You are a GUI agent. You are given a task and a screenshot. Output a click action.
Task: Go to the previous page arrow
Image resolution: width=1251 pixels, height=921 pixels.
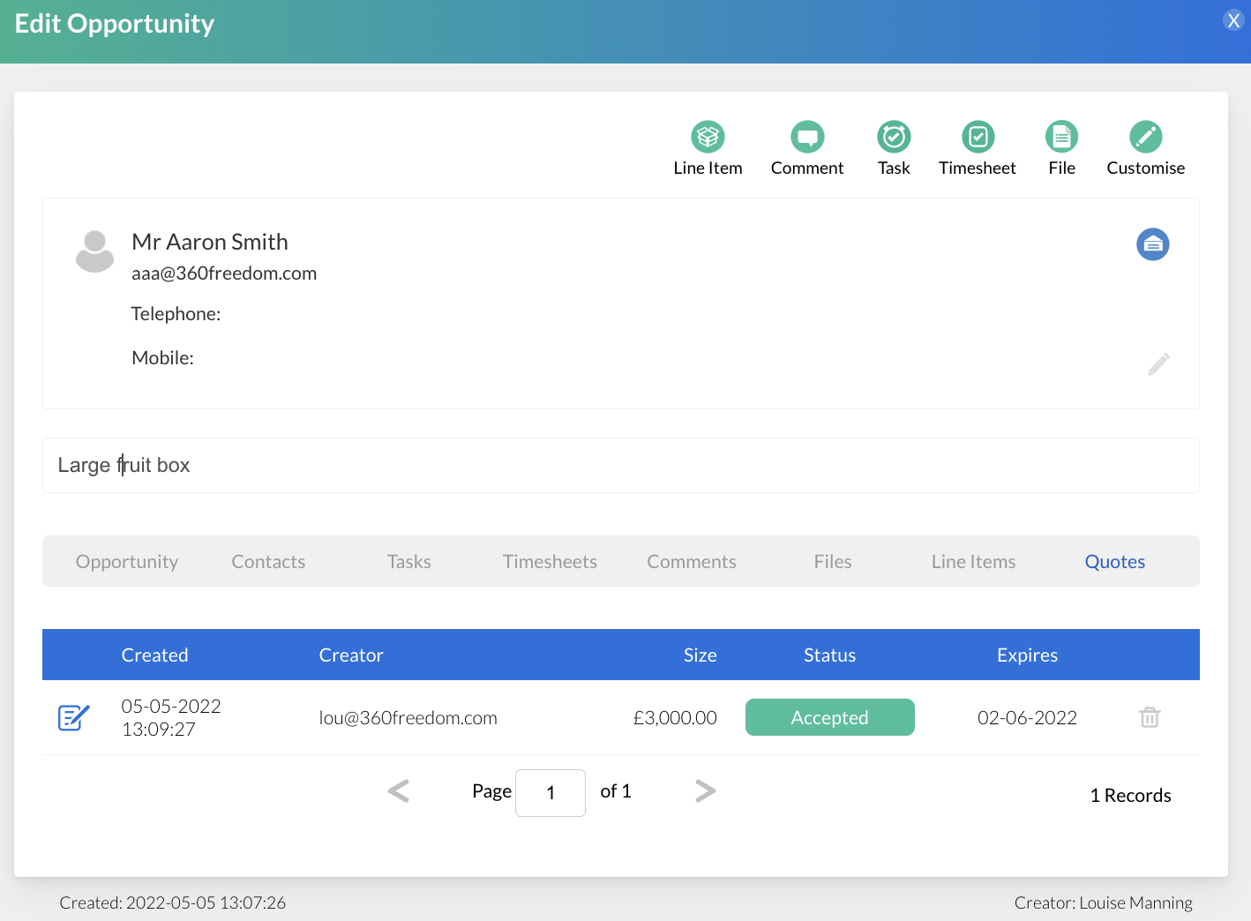399,791
